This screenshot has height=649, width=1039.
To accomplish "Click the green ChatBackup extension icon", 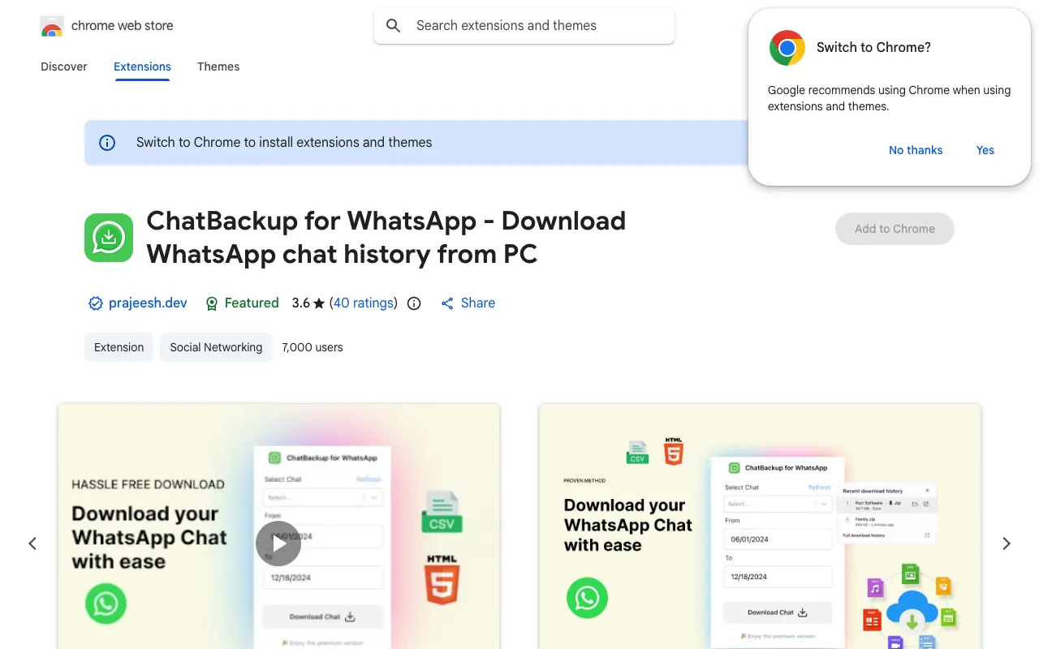I will (109, 238).
